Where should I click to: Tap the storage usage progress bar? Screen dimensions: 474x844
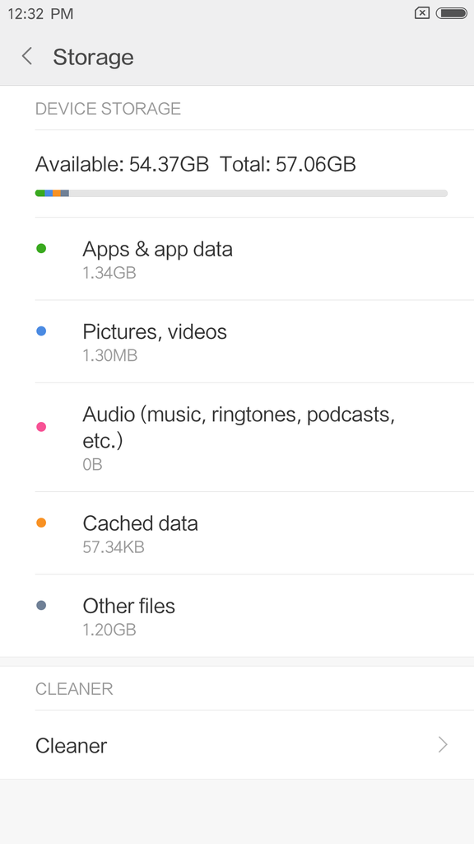pyautogui.click(x=241, y=193)
